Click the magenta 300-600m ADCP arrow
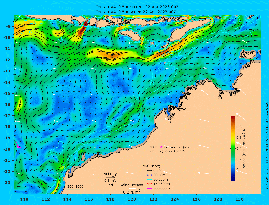Viewport: 269px width, 205px height. (149, 189)
